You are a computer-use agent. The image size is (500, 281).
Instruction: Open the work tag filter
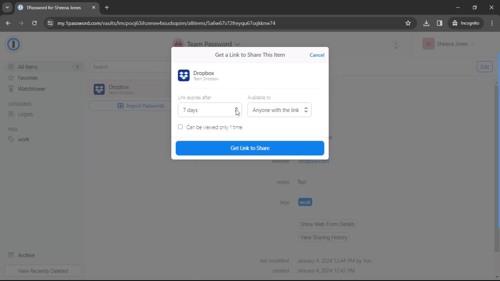[23, 139]
